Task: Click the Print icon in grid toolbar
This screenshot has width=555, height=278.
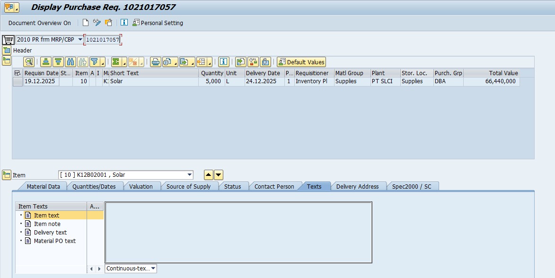Action: 155,62
